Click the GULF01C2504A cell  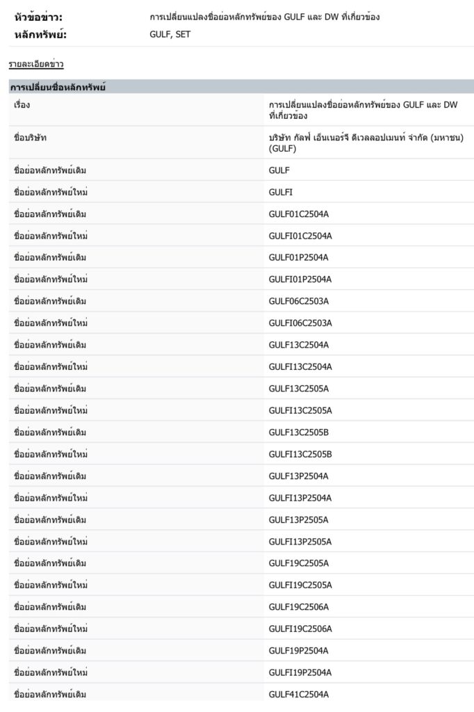coord(299,213)
